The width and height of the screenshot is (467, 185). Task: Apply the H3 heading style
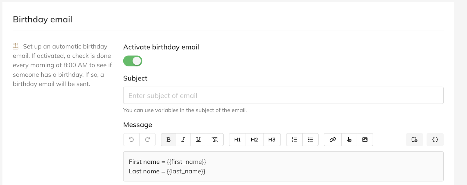click(272, 140)
